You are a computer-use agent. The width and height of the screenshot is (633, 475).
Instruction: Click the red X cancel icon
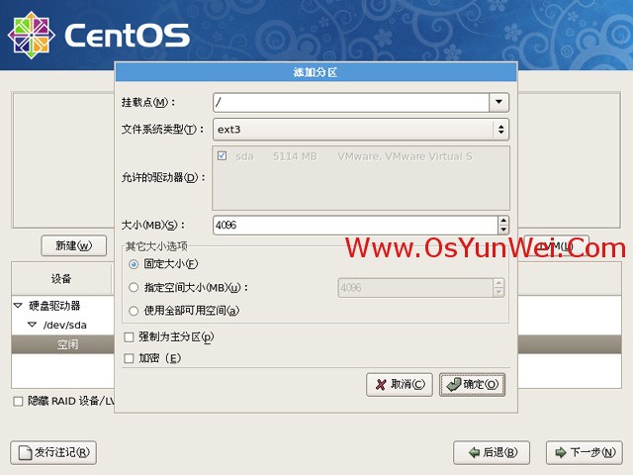tap(380, 385)
